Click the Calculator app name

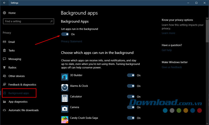coord(76,97)
